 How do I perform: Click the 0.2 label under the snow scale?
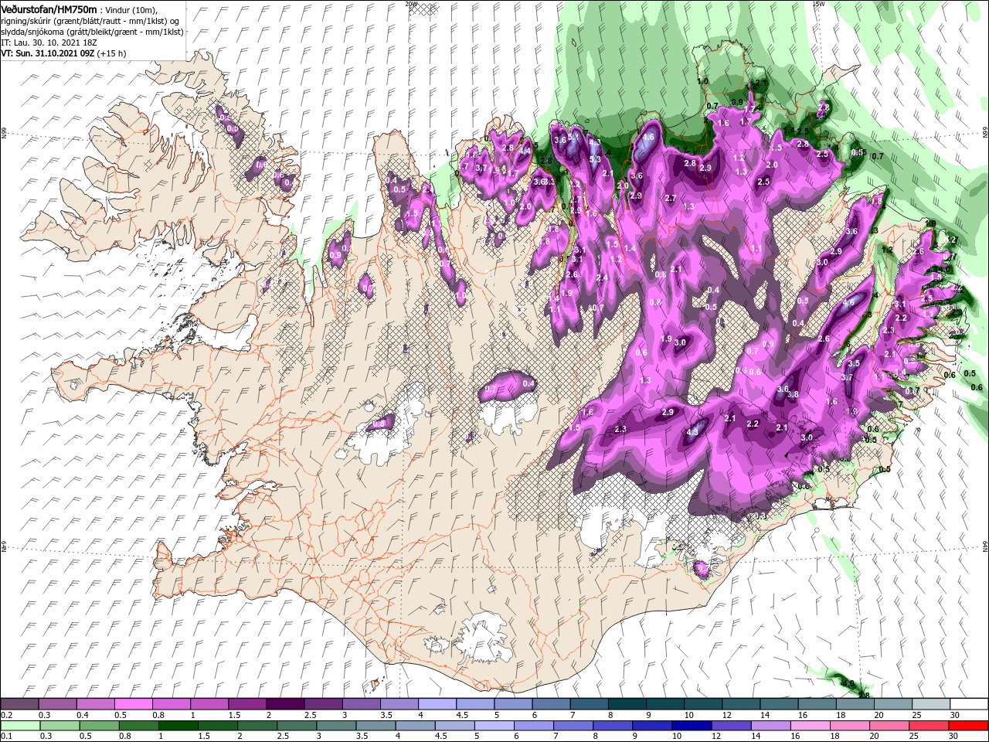(x=7, y=715)
